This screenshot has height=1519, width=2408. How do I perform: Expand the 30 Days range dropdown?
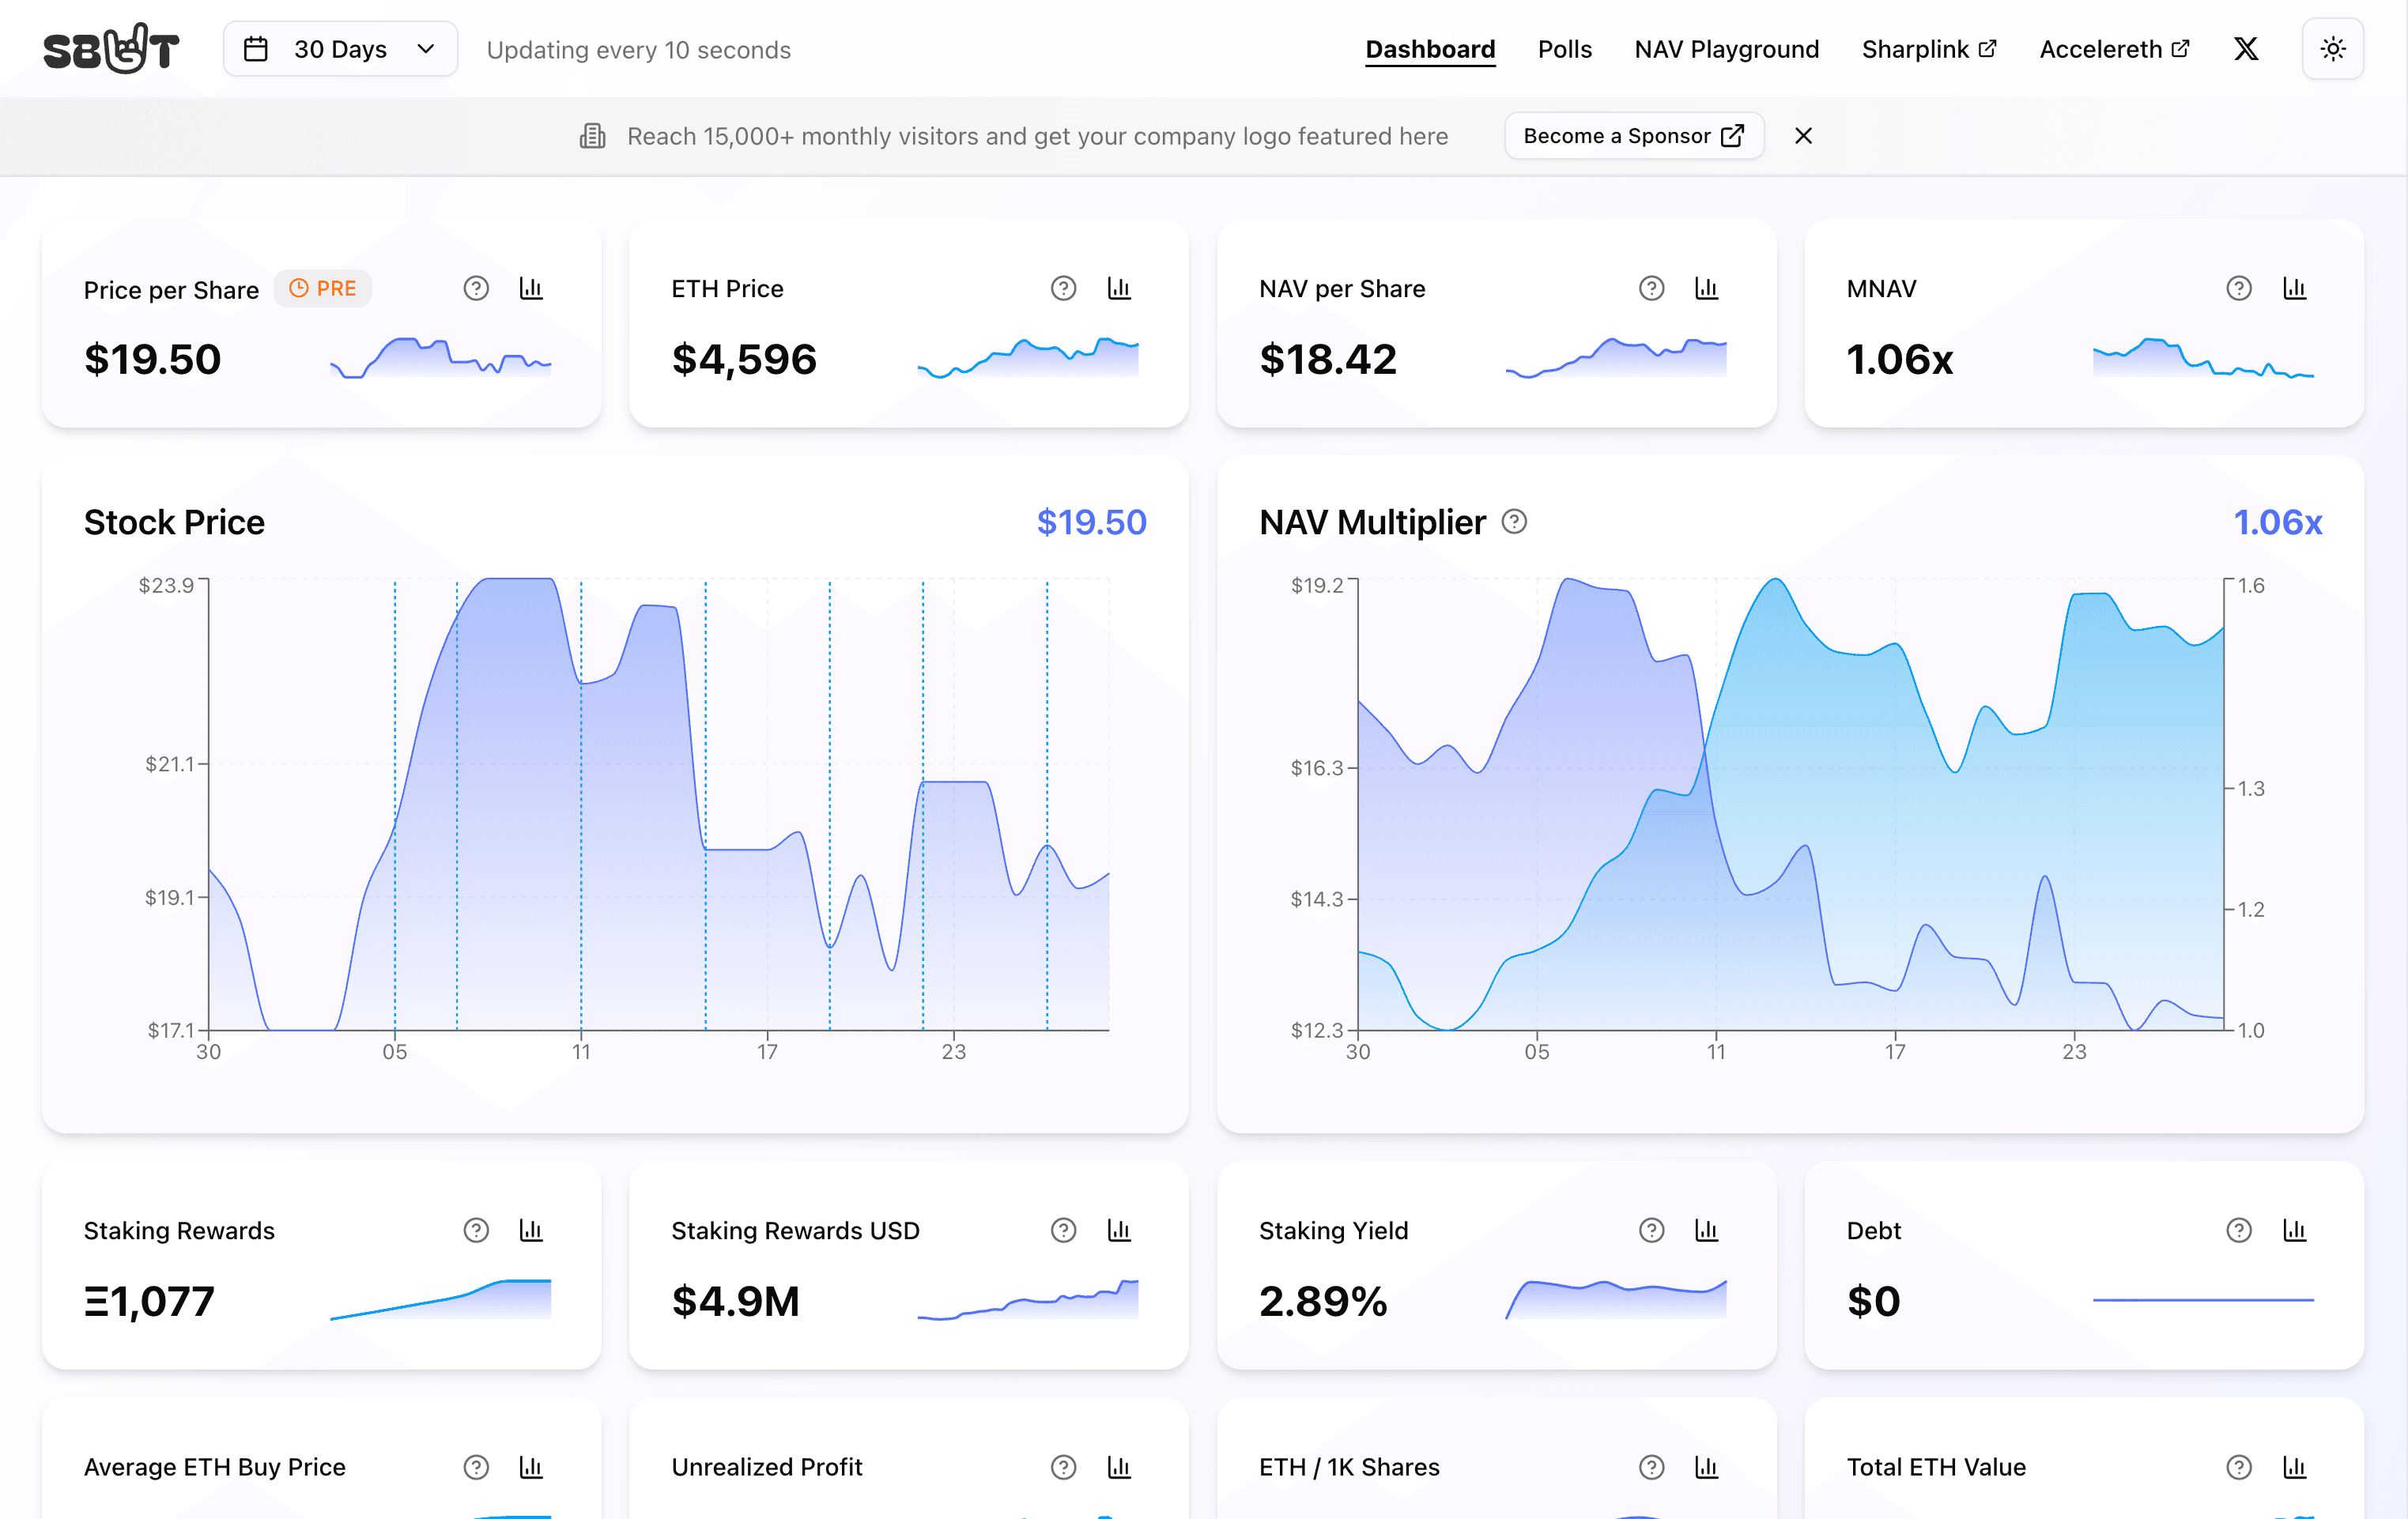tap(340, 49)
